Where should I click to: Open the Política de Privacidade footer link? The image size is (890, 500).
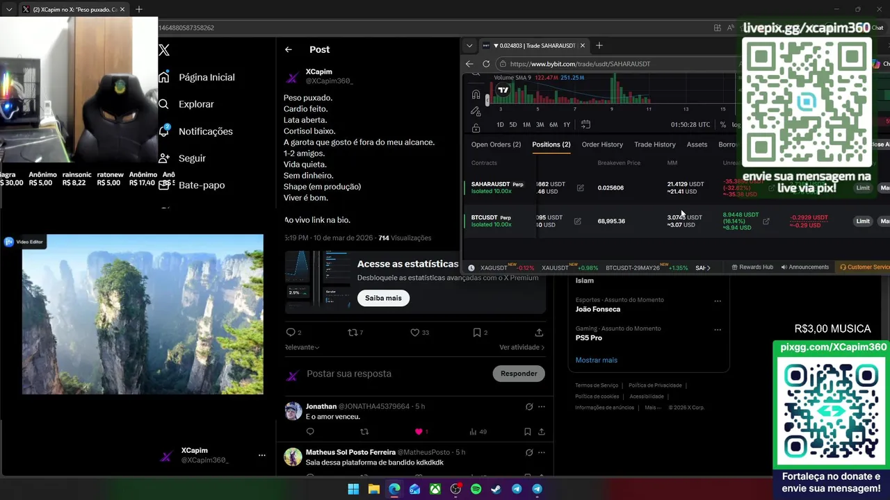pyautogui.click(x=655, y=385)
